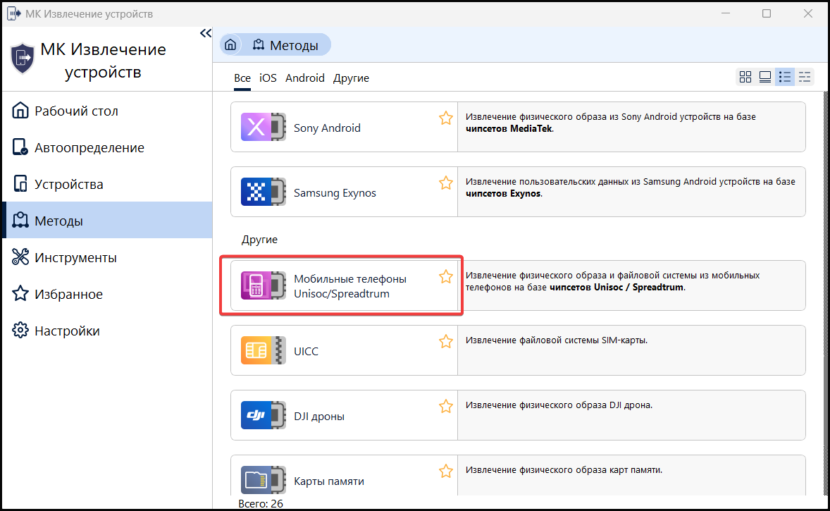Open Рабочий стол in the sidebar
The image size is (830, 511).
(x=108, y=111)
